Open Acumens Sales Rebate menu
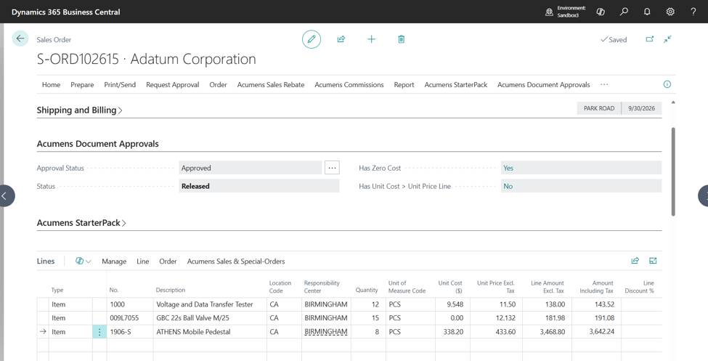 coord(271,84)
